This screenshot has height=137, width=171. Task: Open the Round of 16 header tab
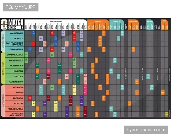117,21
